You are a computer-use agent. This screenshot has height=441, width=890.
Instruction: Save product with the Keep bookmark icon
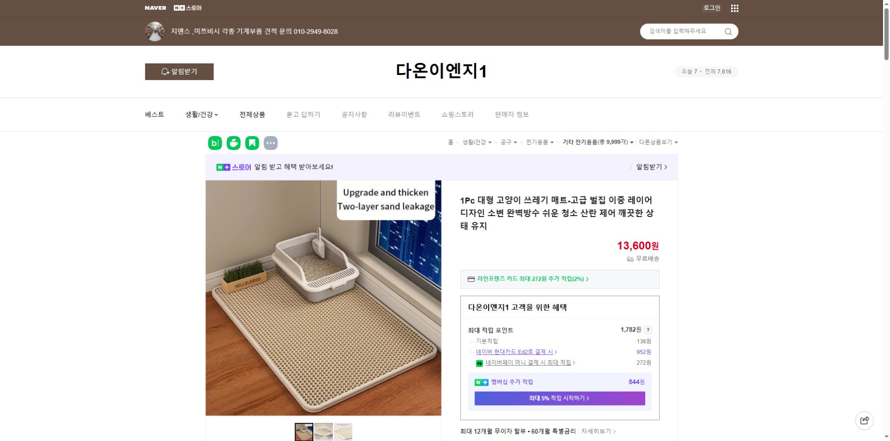tap(252, 143)
